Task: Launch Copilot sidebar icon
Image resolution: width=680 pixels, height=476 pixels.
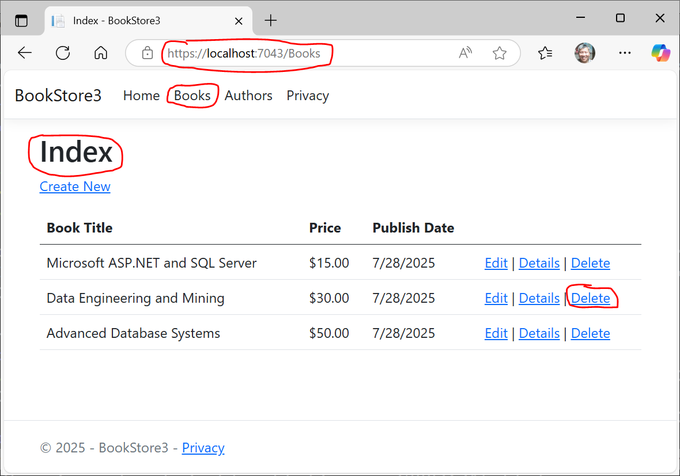Action: click(660, 53)
